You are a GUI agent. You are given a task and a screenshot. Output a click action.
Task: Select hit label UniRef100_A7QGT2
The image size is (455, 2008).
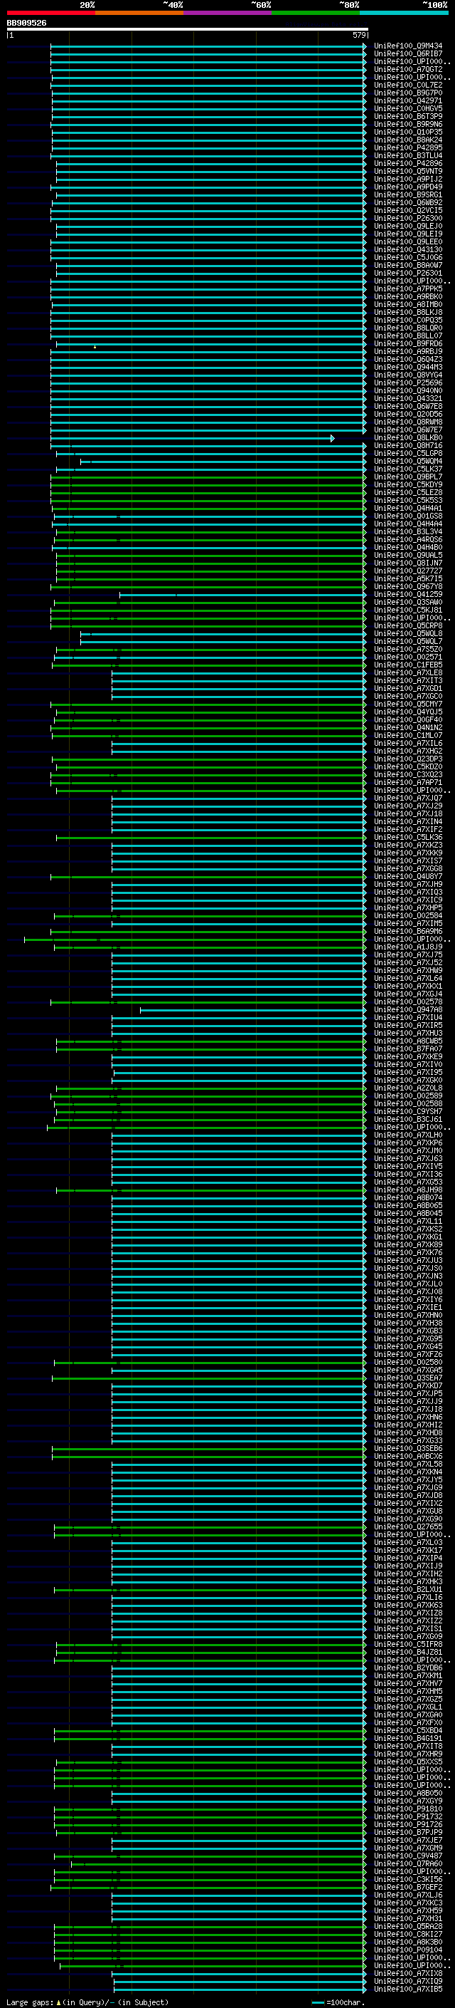tap(408, 69)
